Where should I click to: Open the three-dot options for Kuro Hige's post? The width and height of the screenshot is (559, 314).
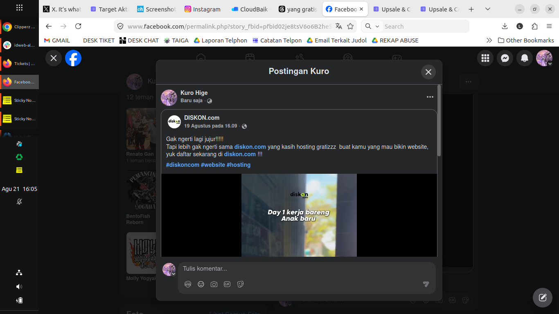tap(430, 97)
